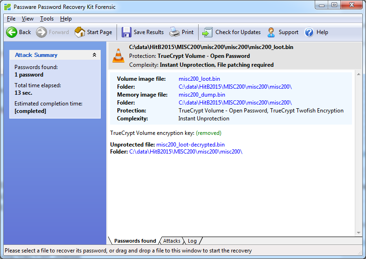Click the blue Help question mark icon
Viewport: 366px width, 259px height.
(309, 32)
